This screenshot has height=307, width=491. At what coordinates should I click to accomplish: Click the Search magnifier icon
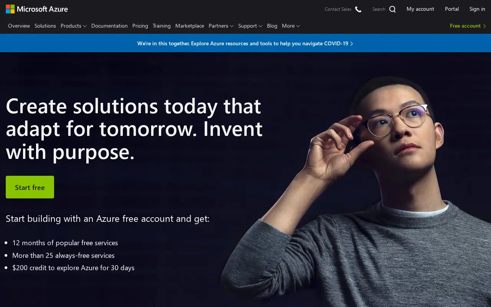click(392, 9)
